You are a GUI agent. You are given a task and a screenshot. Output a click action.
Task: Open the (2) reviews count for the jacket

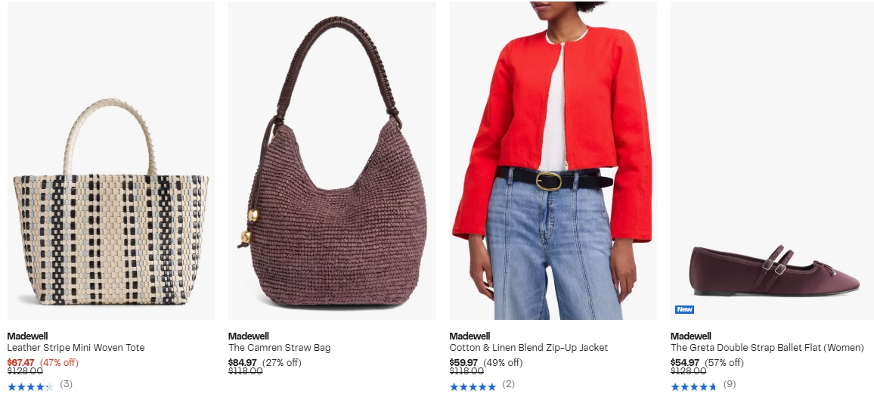click(508, 384)
